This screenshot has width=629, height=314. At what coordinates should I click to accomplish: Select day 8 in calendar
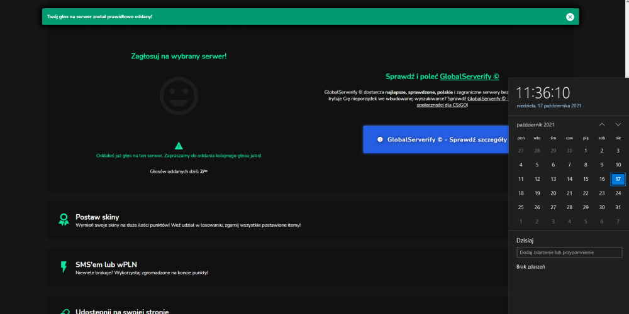pos(586,165)
